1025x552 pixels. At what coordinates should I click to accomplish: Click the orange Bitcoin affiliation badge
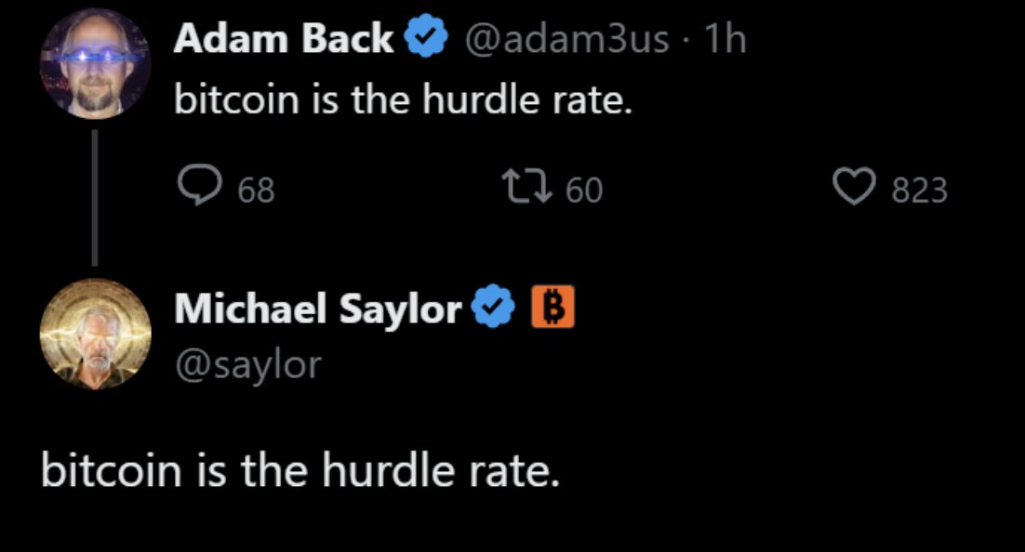[553, 307]
